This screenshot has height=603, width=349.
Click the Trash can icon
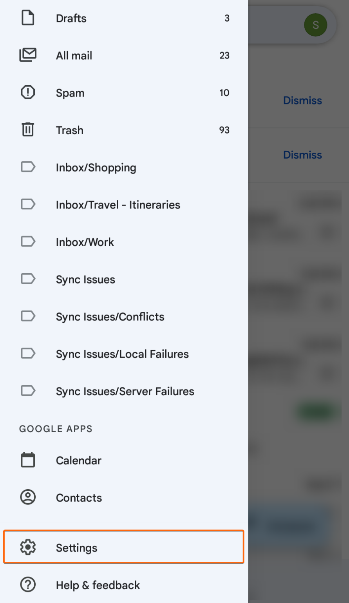coord(27,130)
